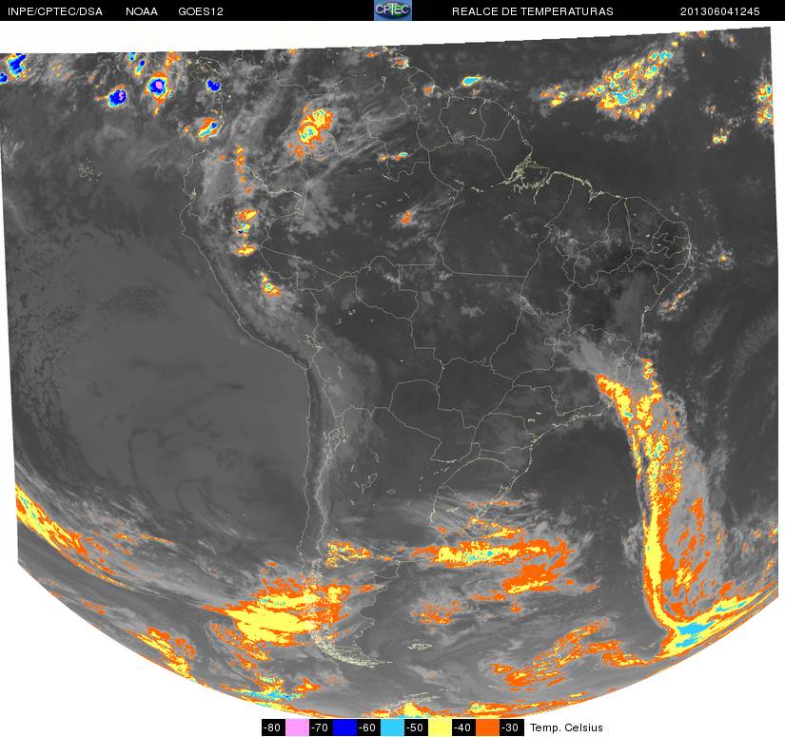
Task: Select the pink legend color swatch
Action: pos(298,727)
